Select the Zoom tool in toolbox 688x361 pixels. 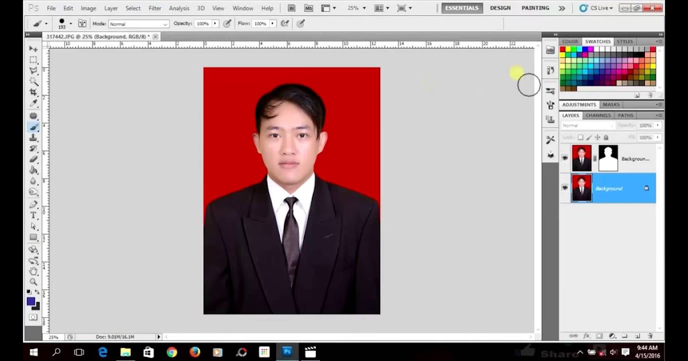(x=33, y=281)
